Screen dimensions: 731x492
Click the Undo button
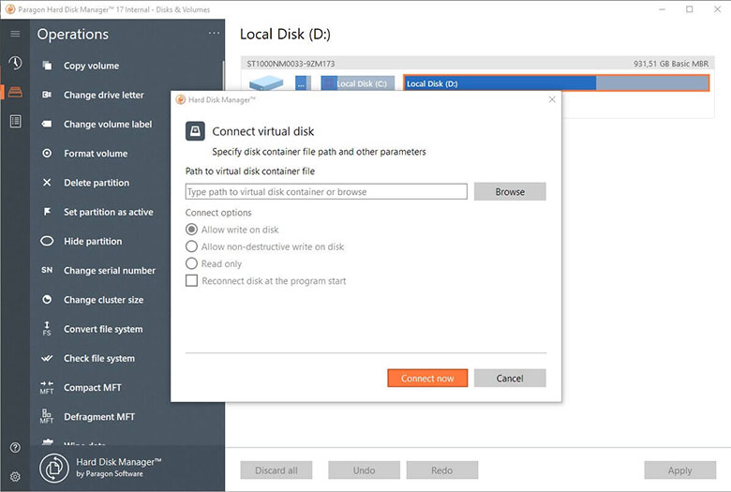click(x=364, y=470)
